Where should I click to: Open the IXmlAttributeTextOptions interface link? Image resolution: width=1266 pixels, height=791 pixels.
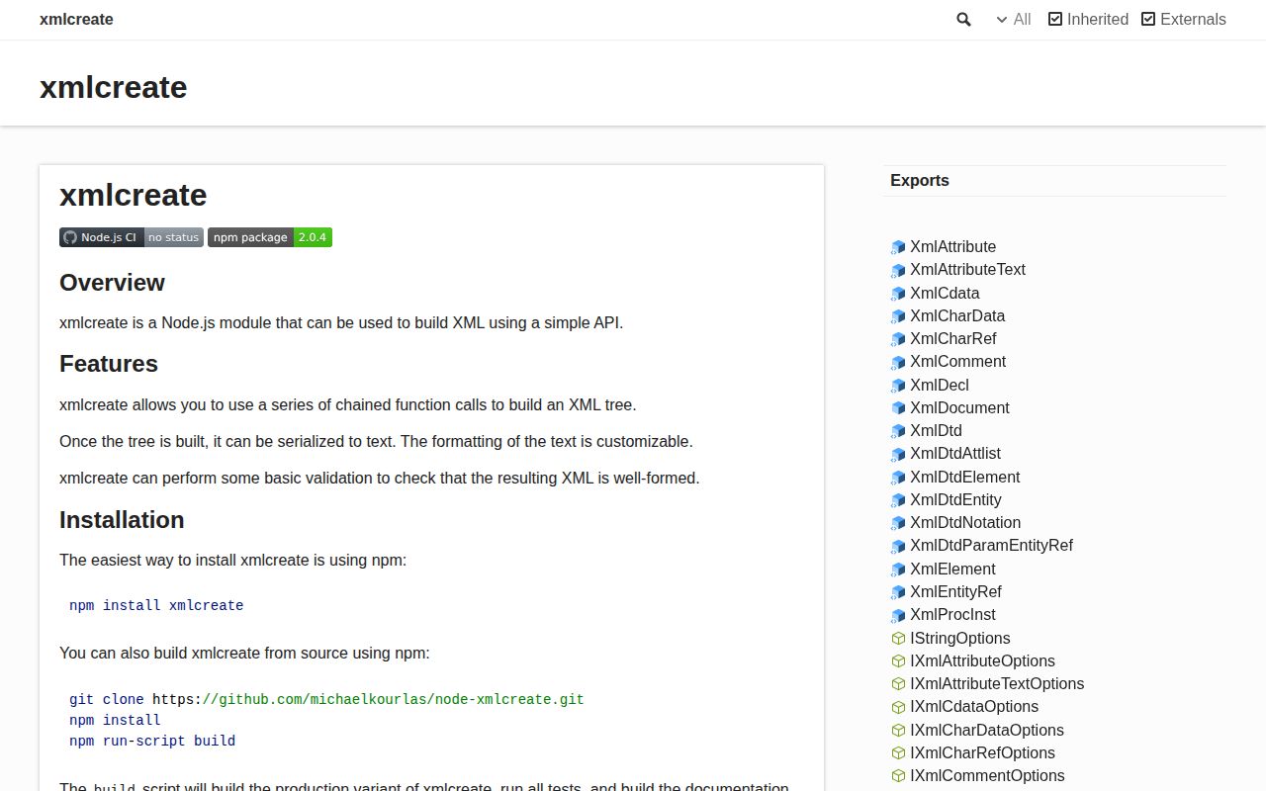click(x=997, y=683)
